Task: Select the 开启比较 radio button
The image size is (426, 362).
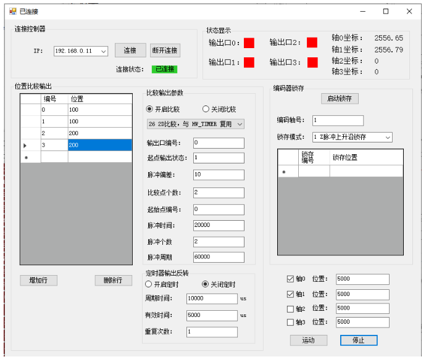Action: (x=149, y=109)
